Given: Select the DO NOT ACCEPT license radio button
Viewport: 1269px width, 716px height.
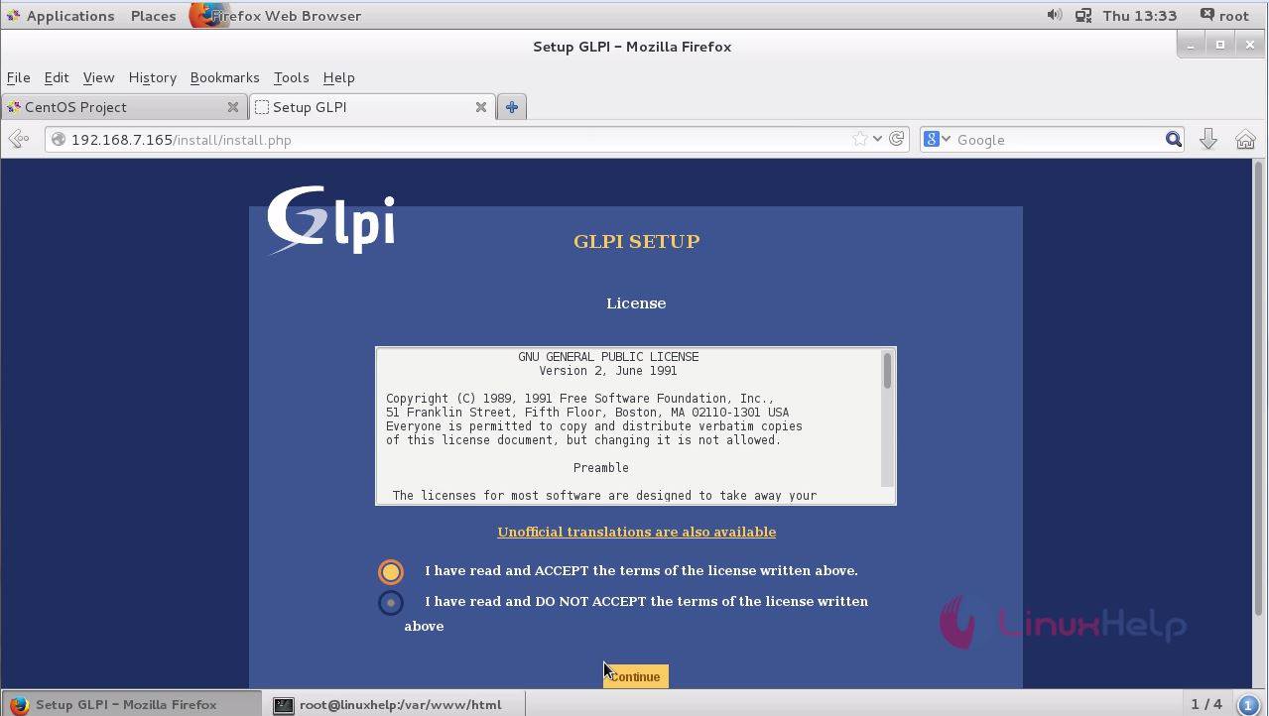Looking at the screenshot, I should [x=391, y=602].
